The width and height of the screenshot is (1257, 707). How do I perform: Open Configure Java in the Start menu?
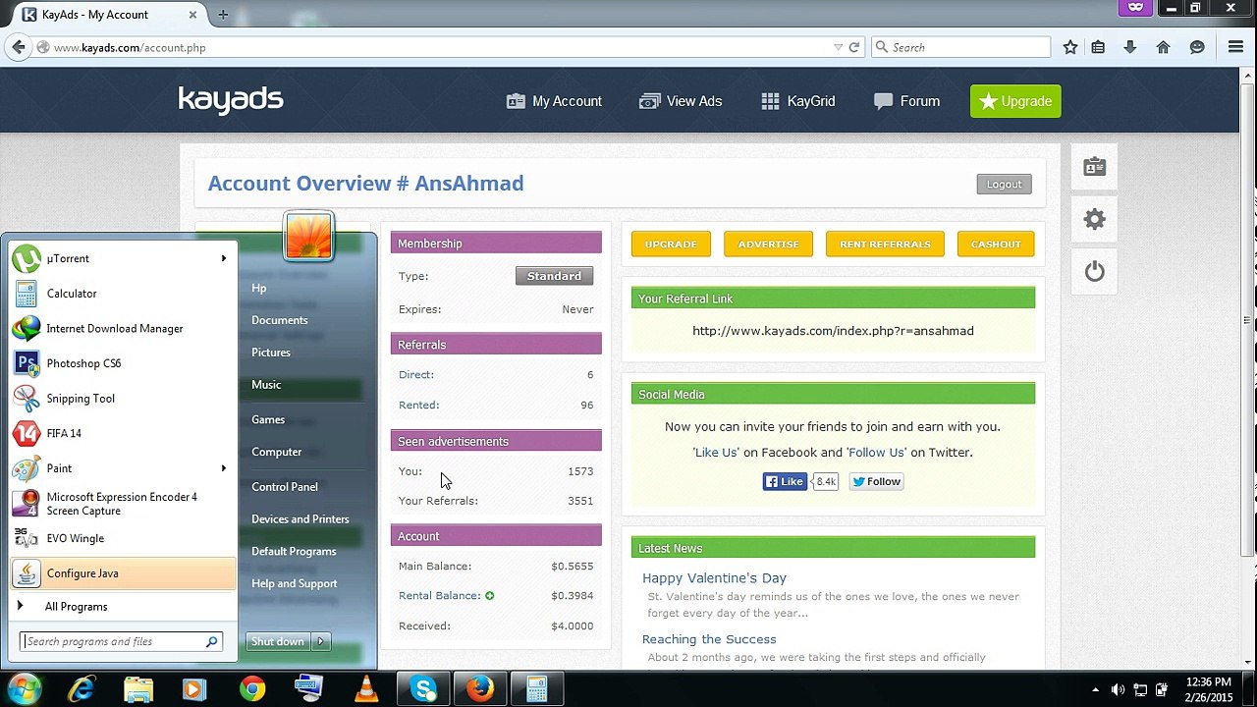pyautogui.click(x=123, y=573)
